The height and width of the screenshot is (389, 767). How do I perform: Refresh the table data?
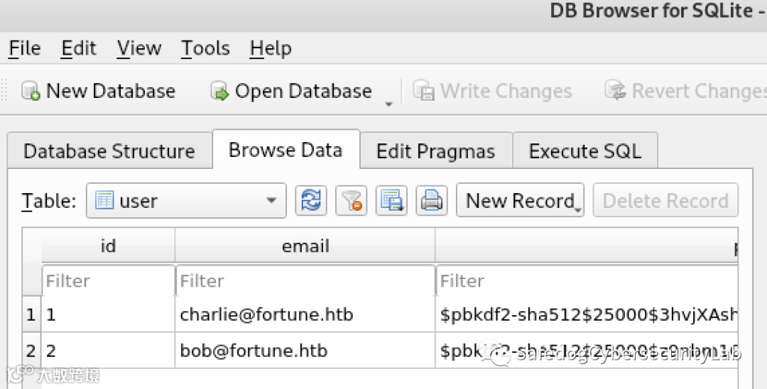(311, 201)
